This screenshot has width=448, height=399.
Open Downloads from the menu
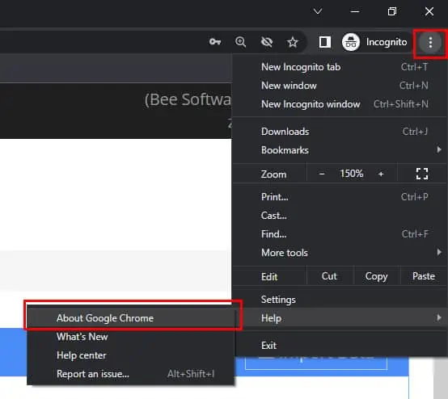point(340,132)
